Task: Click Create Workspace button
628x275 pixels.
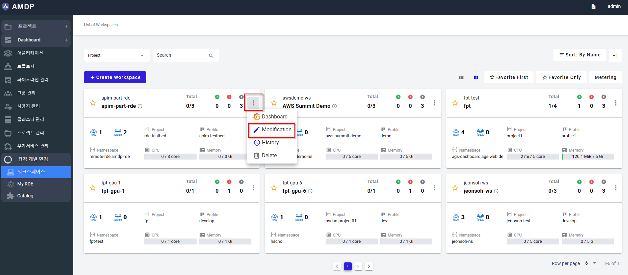Action: 115,77
